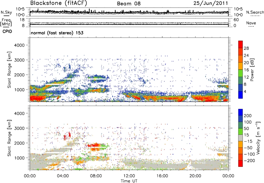Click the "N.Search" legend label
This screenshot has width=264, height=183.
(255, 12)
